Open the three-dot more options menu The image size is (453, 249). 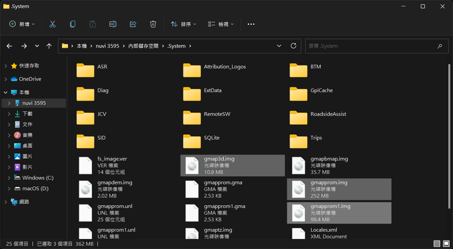pos(251,24)
